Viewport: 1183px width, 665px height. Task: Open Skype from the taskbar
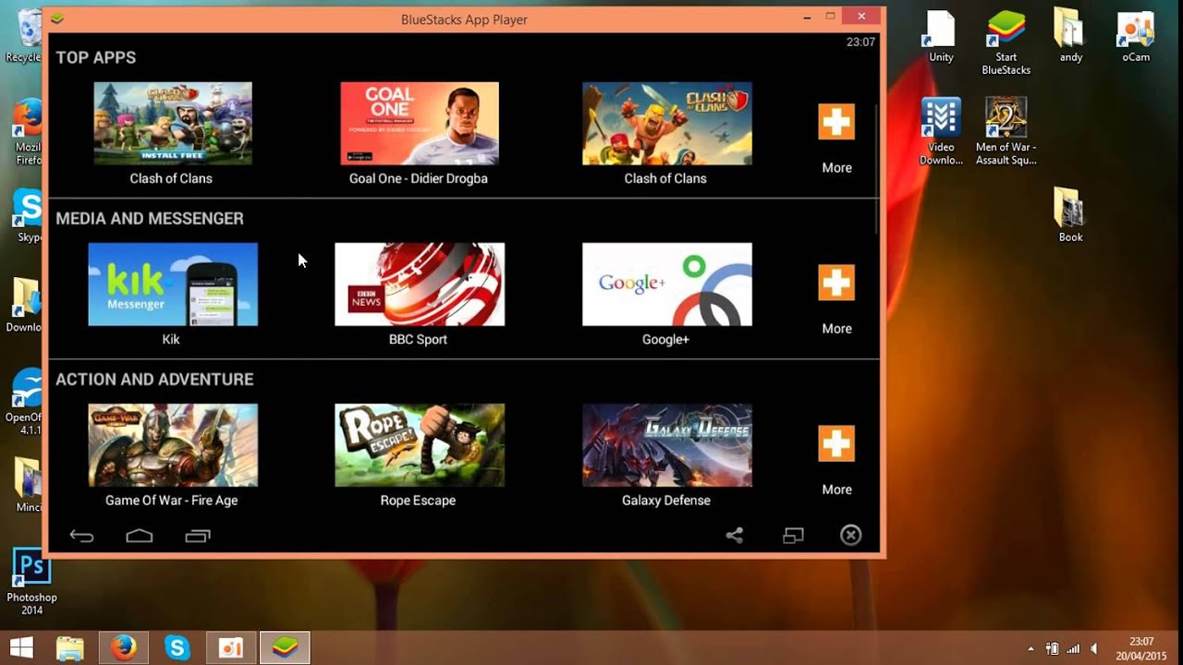(x=177, y=648)
